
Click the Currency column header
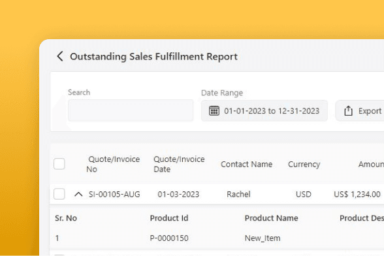pos(304,165)
